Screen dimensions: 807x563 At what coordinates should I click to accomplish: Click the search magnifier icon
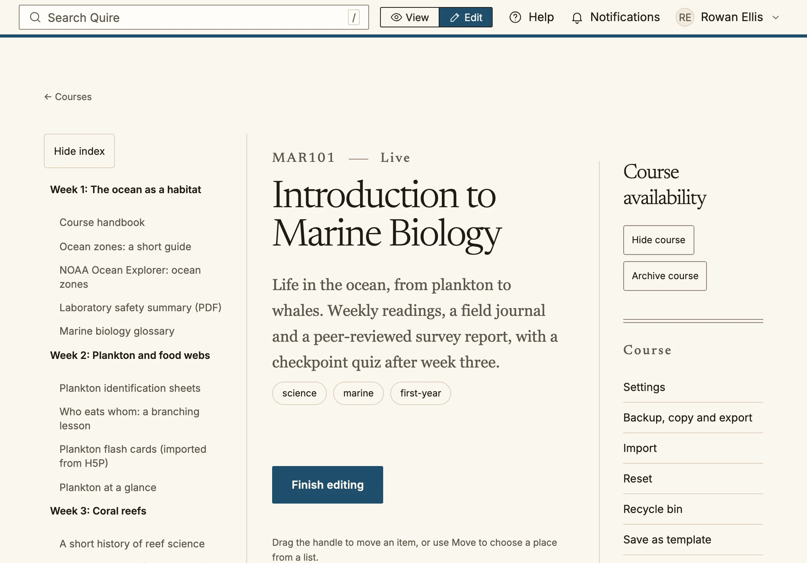tap(35, 17)
